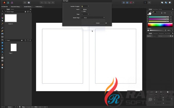
Task: Open Preferences from context toolbar
Action: pyautogui.click(x=39, y=7)
